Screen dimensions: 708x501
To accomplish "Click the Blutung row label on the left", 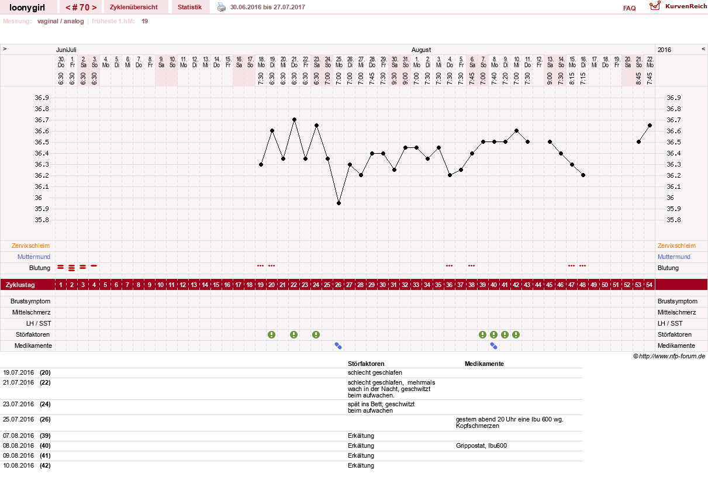I will [40, 268].
